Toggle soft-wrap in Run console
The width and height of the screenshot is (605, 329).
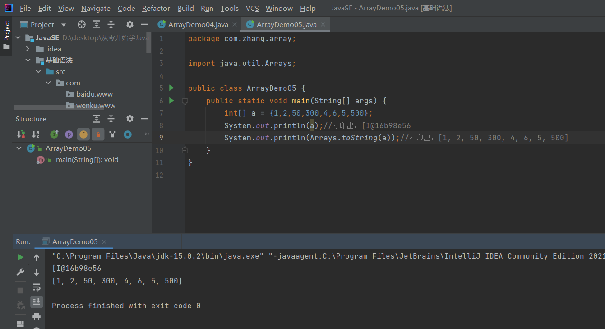[37, 287]
